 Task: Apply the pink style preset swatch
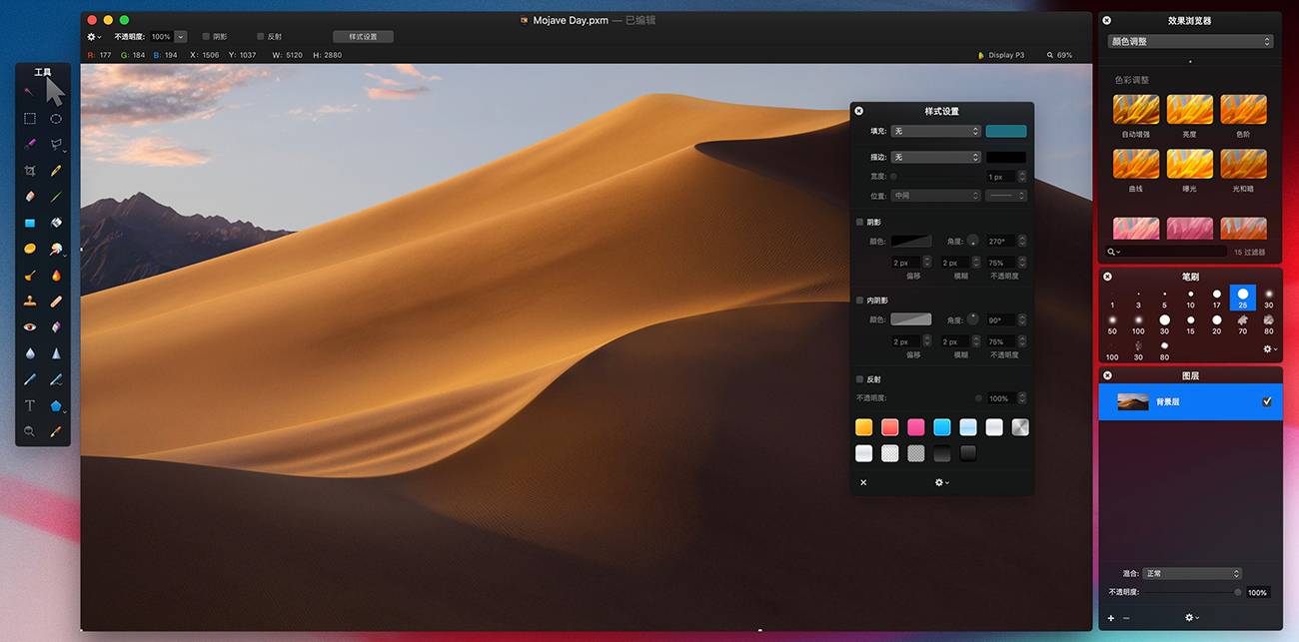915,427
